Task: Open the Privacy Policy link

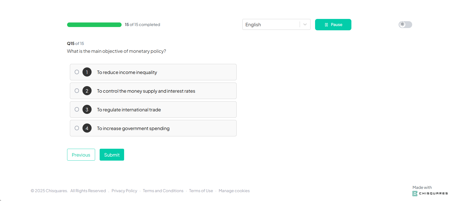Action: pyautogui.click(x=124, y=191)
